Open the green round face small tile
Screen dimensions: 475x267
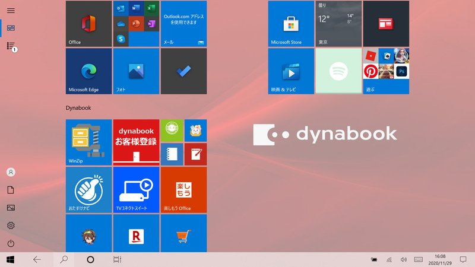click(x=172, y=131)
